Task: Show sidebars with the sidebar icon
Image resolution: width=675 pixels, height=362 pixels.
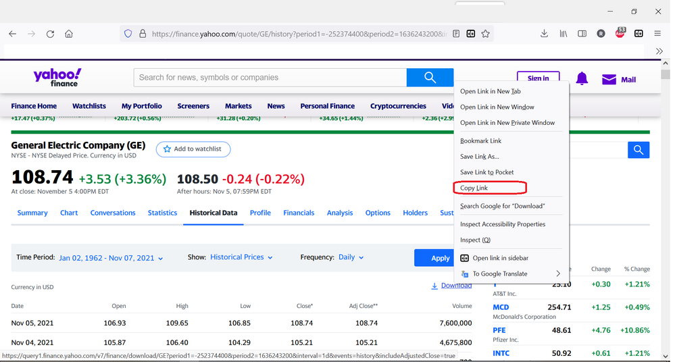Action: click(582, 34)
